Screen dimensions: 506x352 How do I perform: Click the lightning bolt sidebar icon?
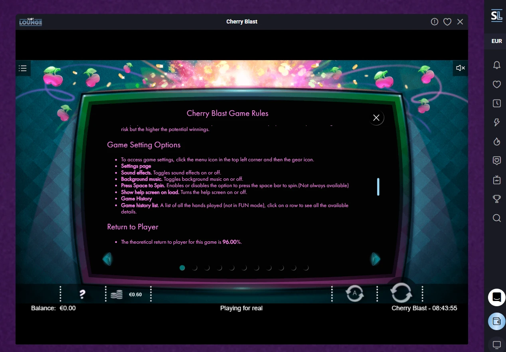496,122
